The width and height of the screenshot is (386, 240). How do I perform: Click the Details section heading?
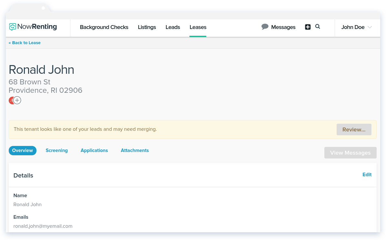[x=23, y=176]
